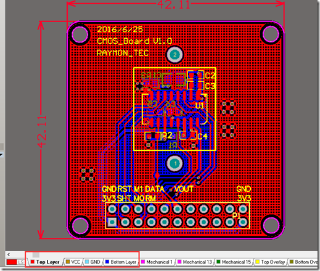This screenshot has width=320, height=271.
Task: Click the R2 resistor designator
Action: click(x=167, y=135)
